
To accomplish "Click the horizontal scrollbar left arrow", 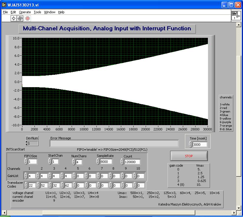I will (x=4, y=213).
